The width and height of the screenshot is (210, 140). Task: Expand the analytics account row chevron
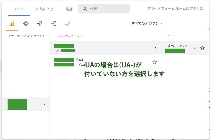44,104
